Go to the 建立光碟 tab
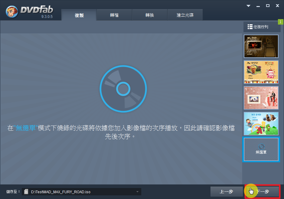 (x=185, y=15)
